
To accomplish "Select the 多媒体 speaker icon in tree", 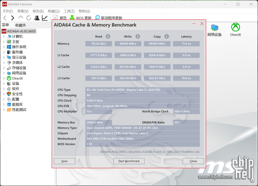I will tap(9, 63).
